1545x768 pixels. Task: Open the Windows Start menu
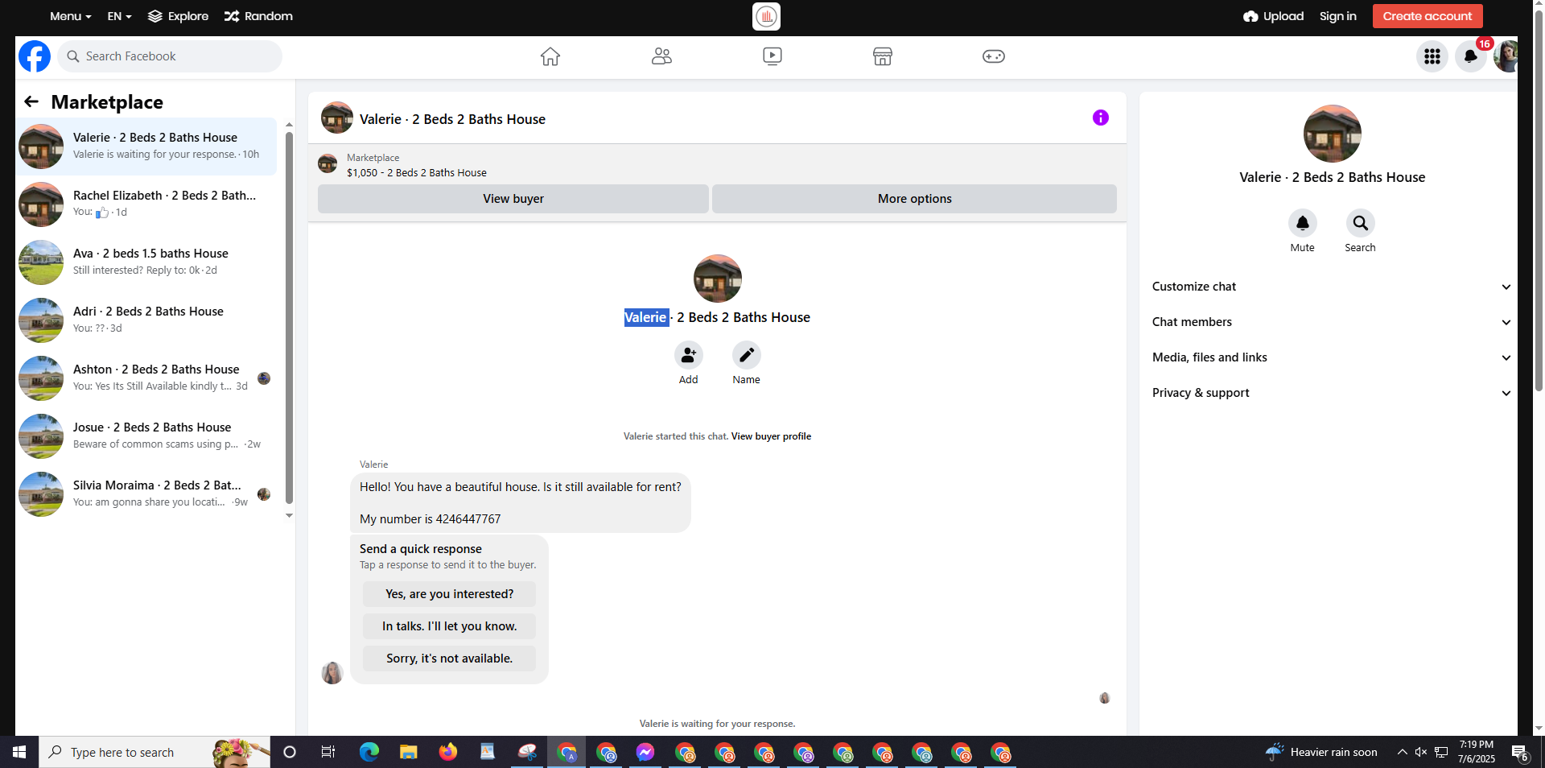pyautogui.click(x=19, y=752)
